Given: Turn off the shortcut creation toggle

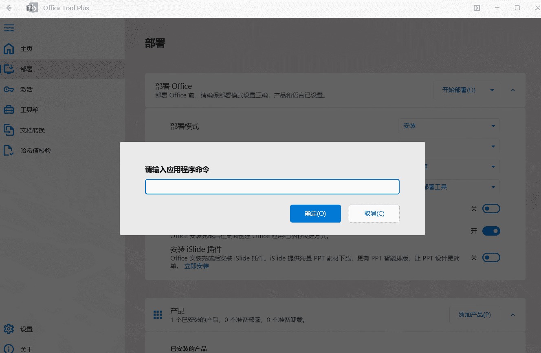Looking at the screenshot, I should (491, 231).
